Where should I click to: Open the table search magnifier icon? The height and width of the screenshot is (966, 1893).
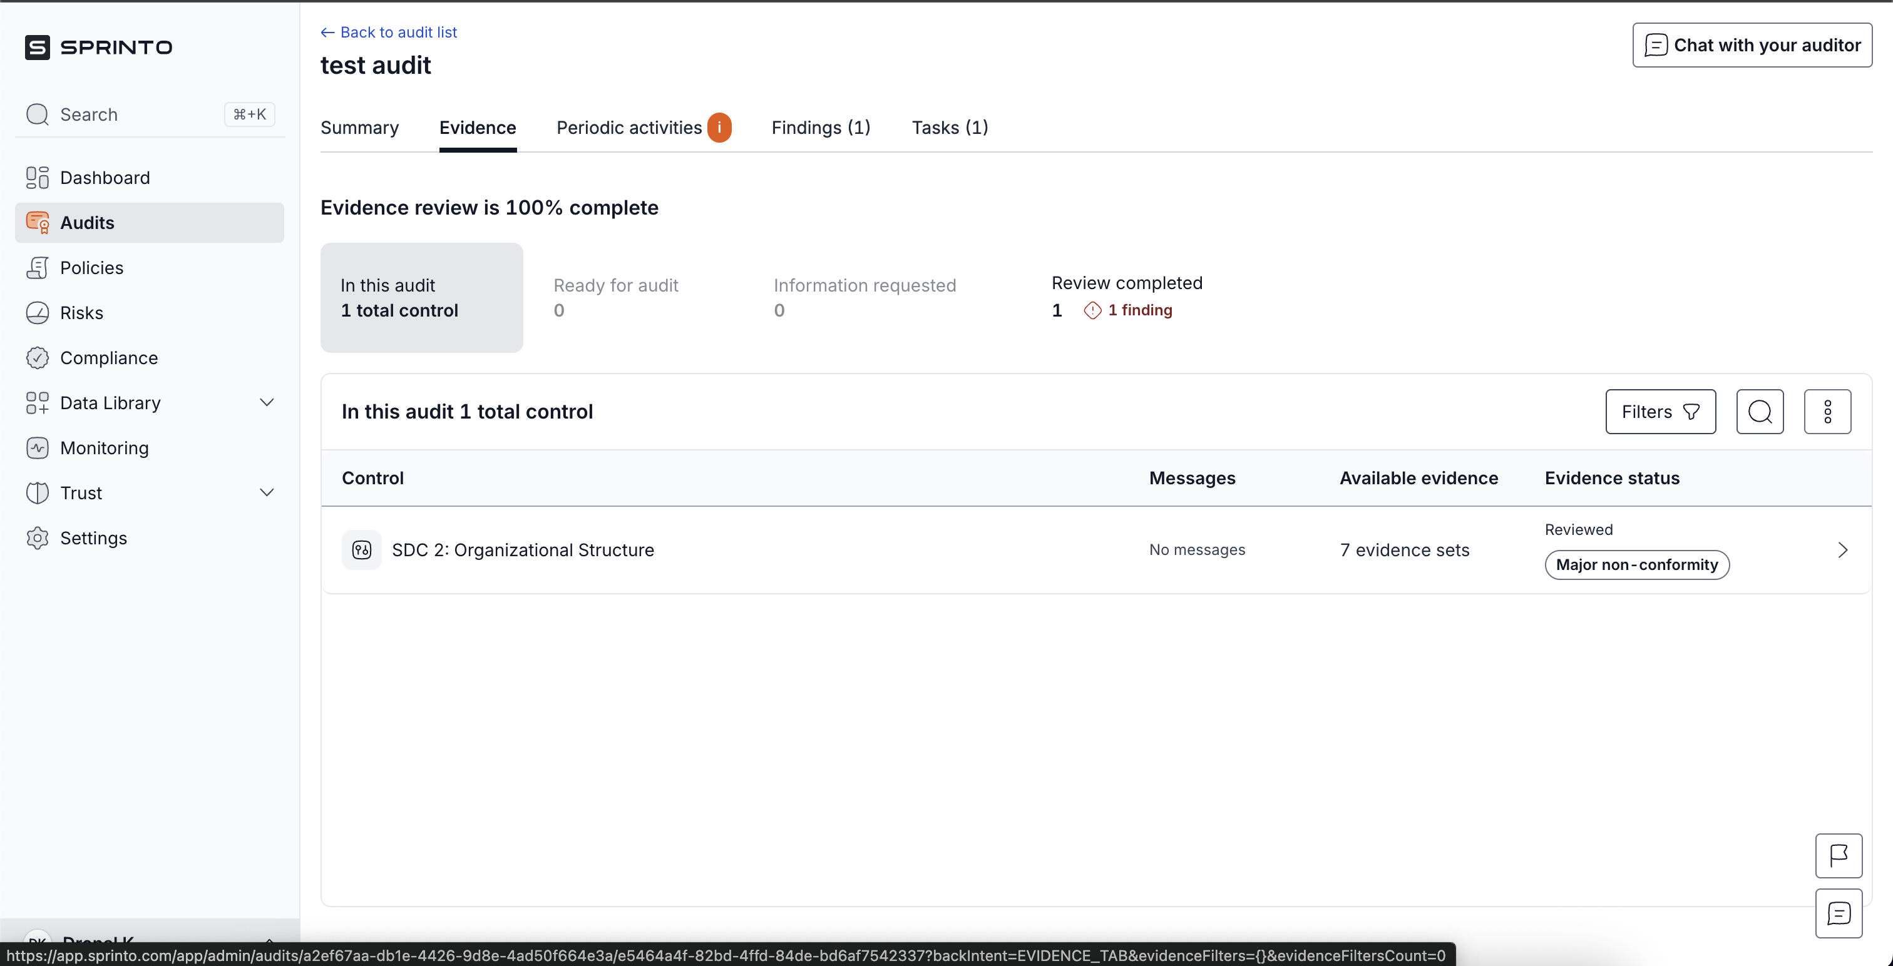coord(1759,412)
